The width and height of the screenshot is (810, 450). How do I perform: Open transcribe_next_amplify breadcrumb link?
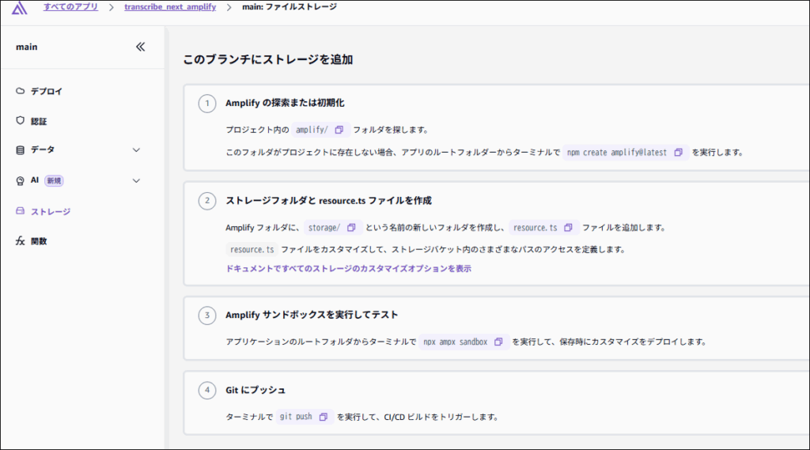(170, 6)
